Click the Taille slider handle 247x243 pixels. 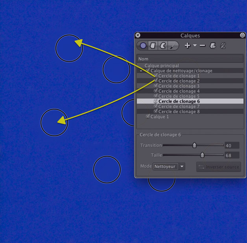coord(202,155)
